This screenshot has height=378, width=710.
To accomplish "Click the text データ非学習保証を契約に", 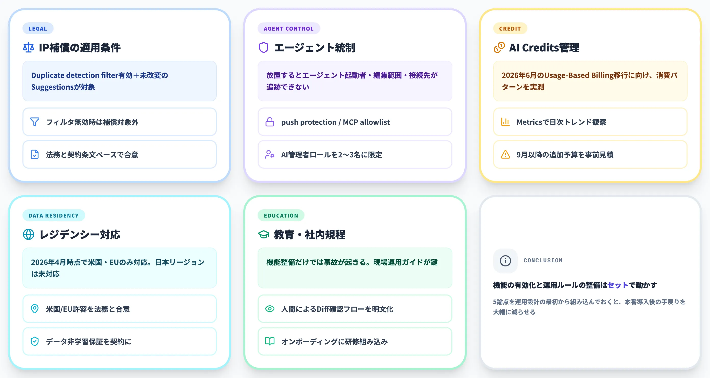I will [x=88, y=341].
